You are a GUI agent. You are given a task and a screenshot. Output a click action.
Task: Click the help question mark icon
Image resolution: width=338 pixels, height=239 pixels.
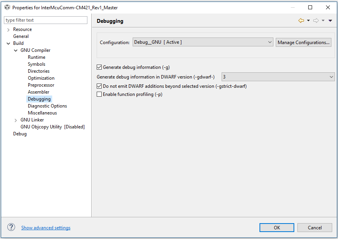click(x=11, y=227)
